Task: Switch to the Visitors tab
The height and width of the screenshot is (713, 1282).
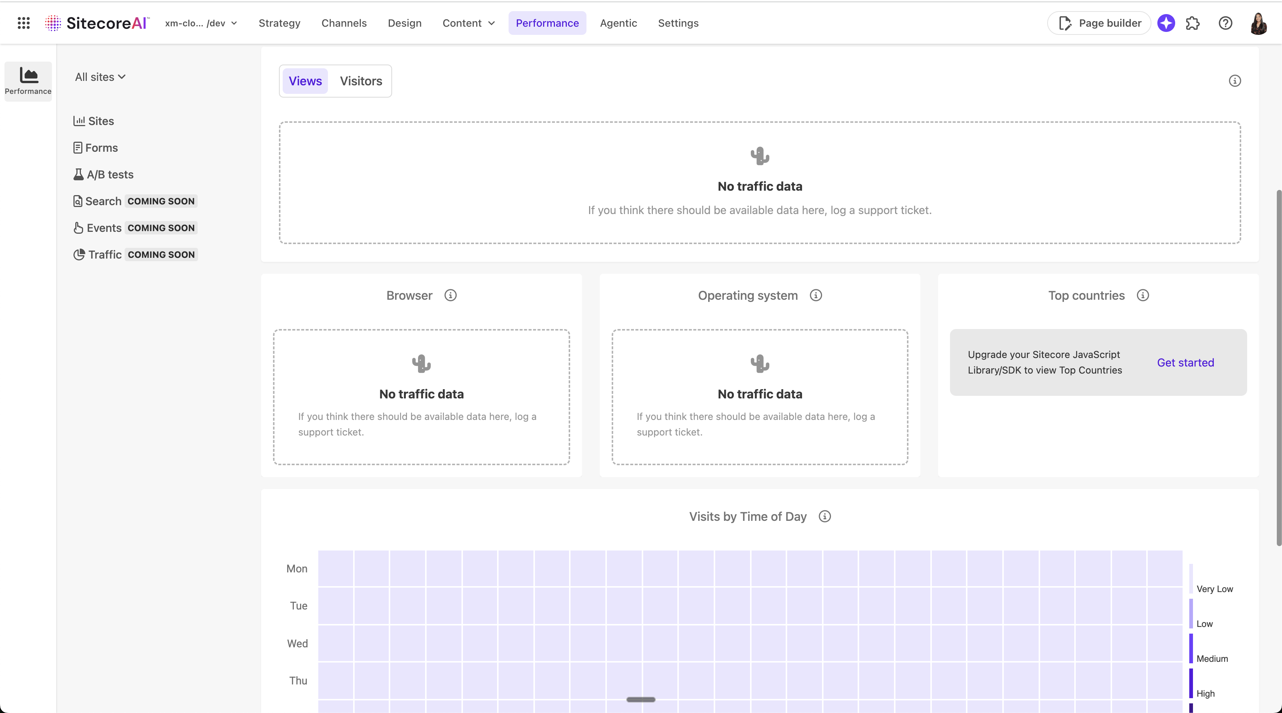Action: pos(361,81)
